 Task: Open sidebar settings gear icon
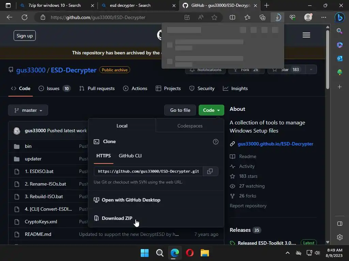pyautogui.click(x=340, y=237)
